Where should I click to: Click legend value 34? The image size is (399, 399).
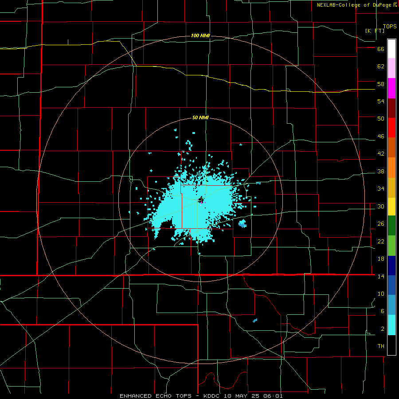tap(381, 189)
